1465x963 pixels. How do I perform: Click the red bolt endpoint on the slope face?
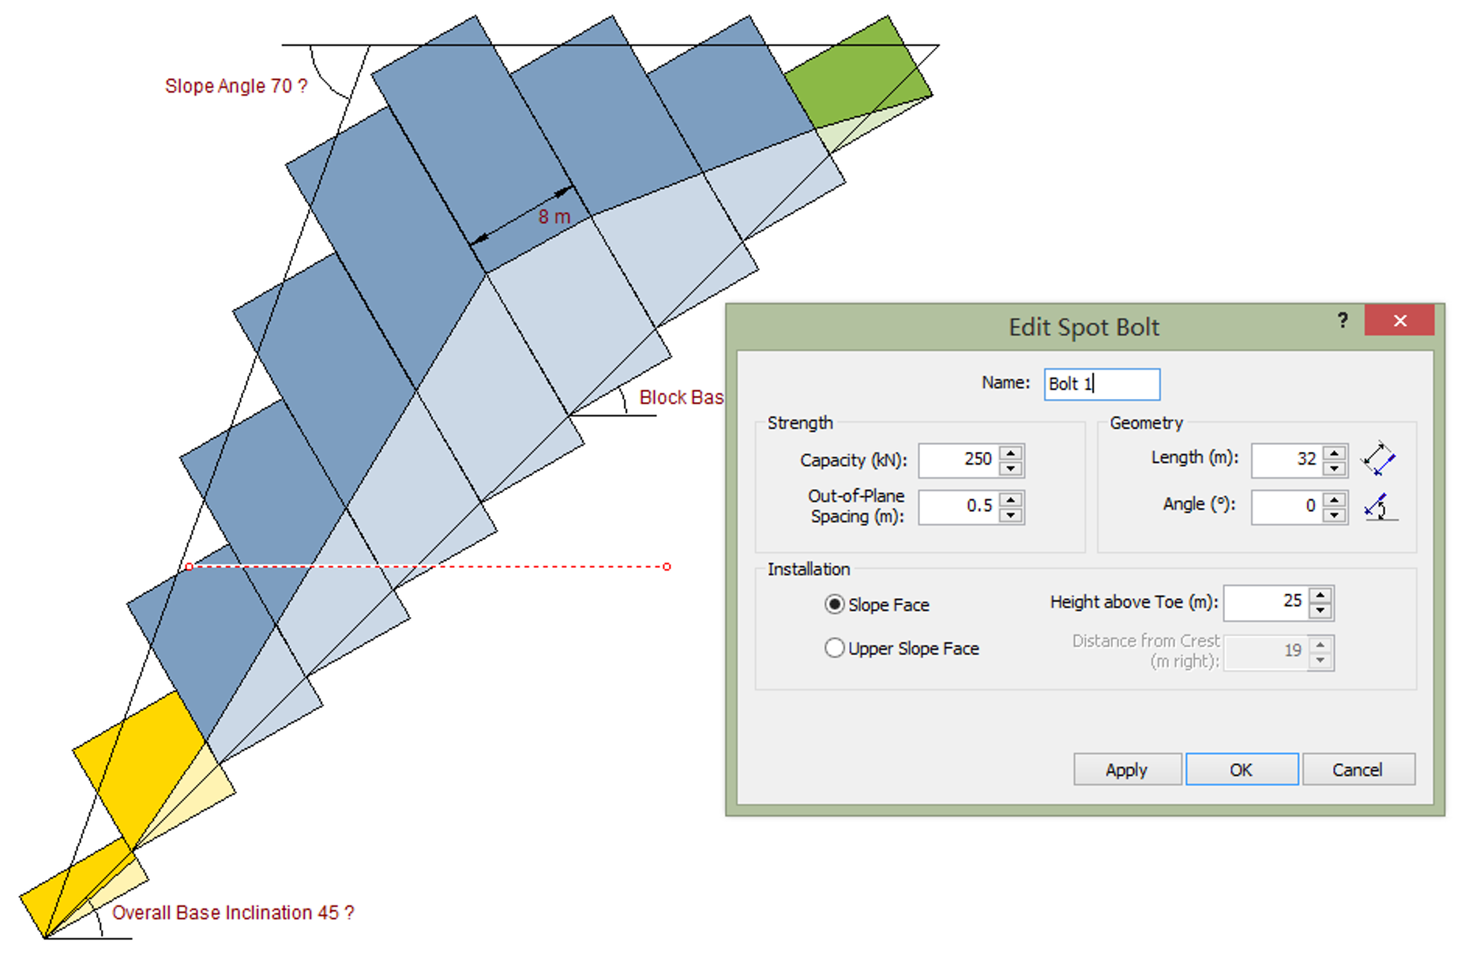[189, 566]
